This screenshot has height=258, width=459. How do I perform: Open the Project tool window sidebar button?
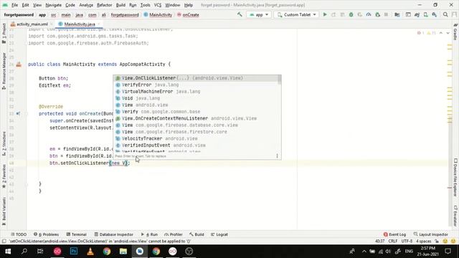click(x=4, y=34)
